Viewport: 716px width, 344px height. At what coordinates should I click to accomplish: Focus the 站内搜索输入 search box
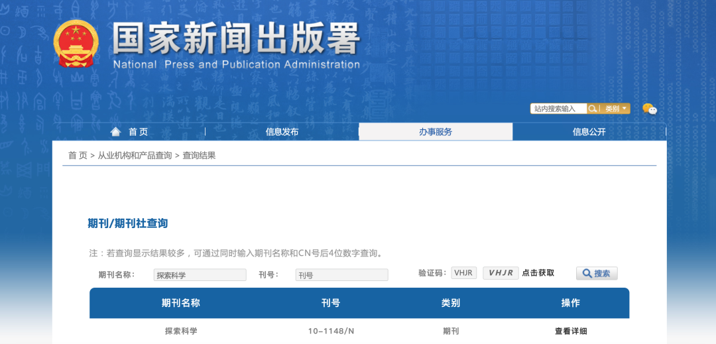(x=558, y=109)
